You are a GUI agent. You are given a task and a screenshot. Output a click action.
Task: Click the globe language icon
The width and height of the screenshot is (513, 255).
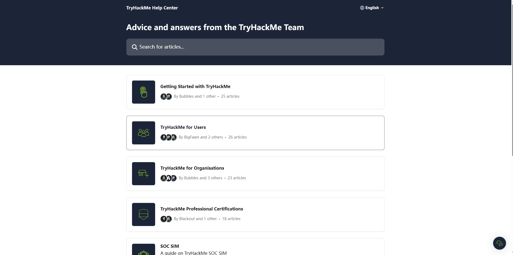coord(362,8)
